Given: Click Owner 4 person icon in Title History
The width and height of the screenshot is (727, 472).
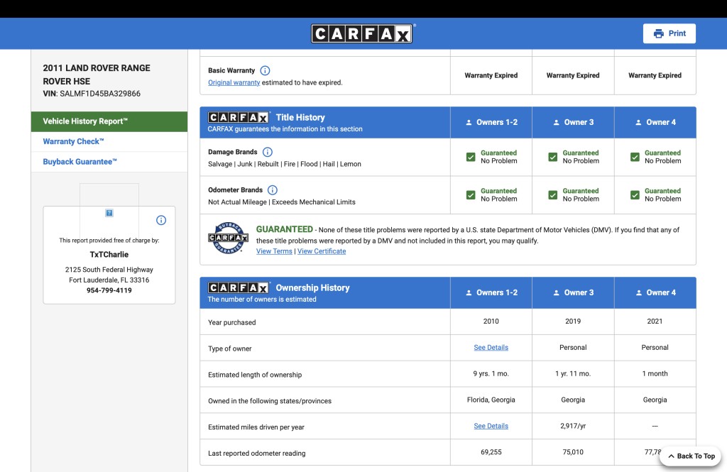Looking at the screenshot, I should 638,122.
